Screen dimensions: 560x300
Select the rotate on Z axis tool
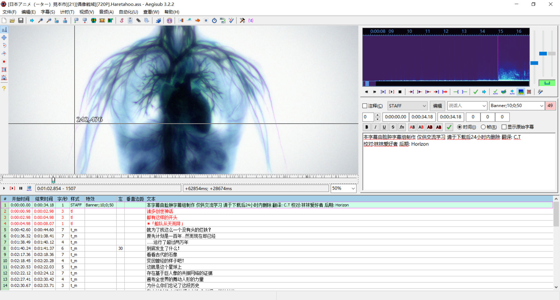(4, 45)
